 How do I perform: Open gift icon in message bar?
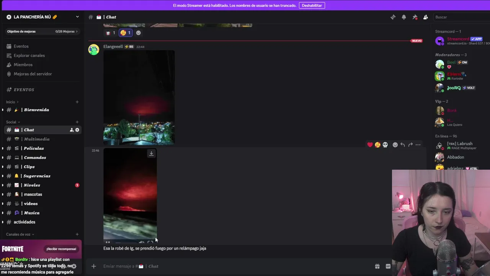coord(377,266)
